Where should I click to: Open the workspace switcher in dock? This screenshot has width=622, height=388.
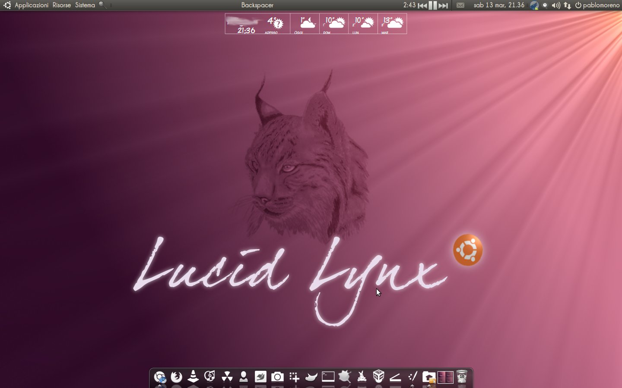coord(445,377)
